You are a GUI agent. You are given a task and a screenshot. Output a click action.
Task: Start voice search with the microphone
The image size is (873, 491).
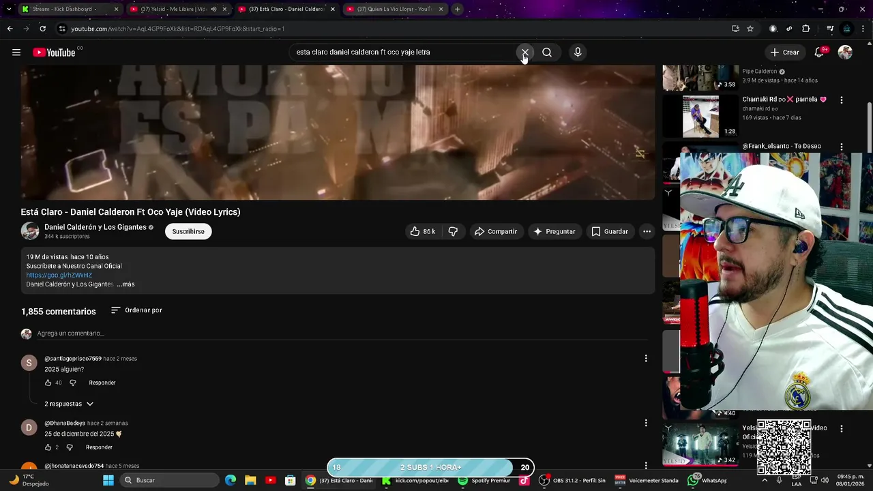tap(578, 53)
